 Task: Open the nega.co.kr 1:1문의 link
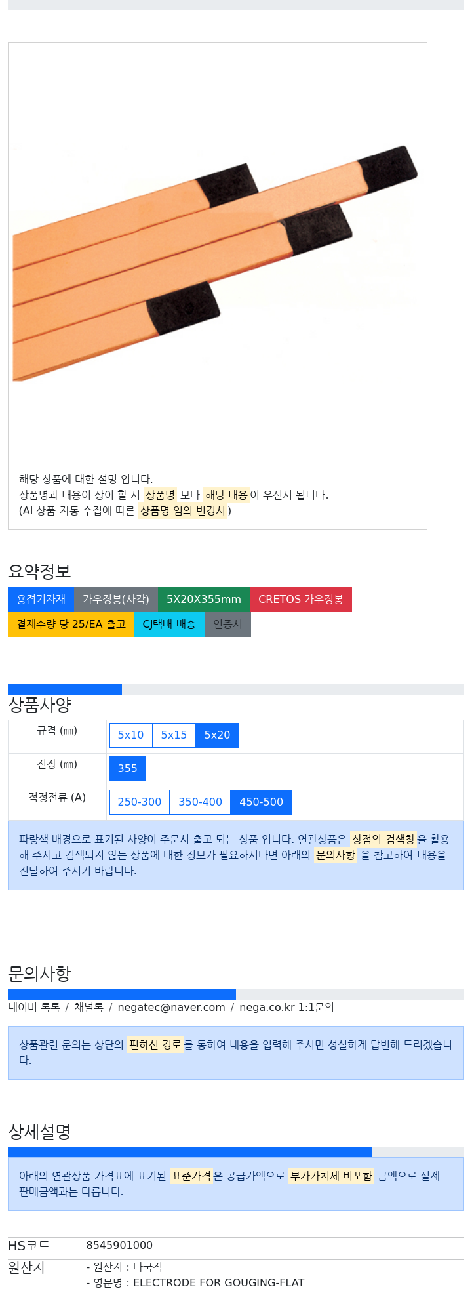[286, 1008]
